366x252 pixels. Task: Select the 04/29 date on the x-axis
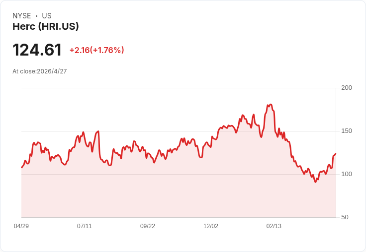pos(21,226)
